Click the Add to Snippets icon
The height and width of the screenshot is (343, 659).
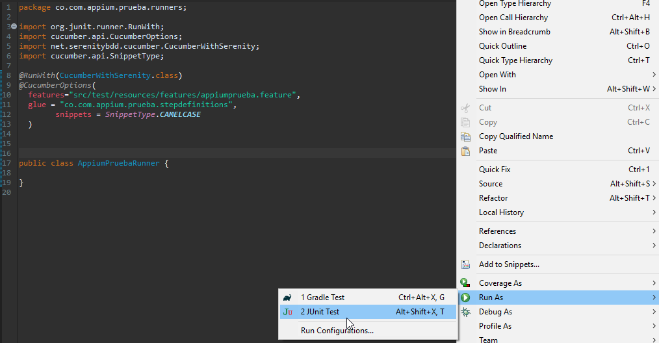[x=465, y=264]
